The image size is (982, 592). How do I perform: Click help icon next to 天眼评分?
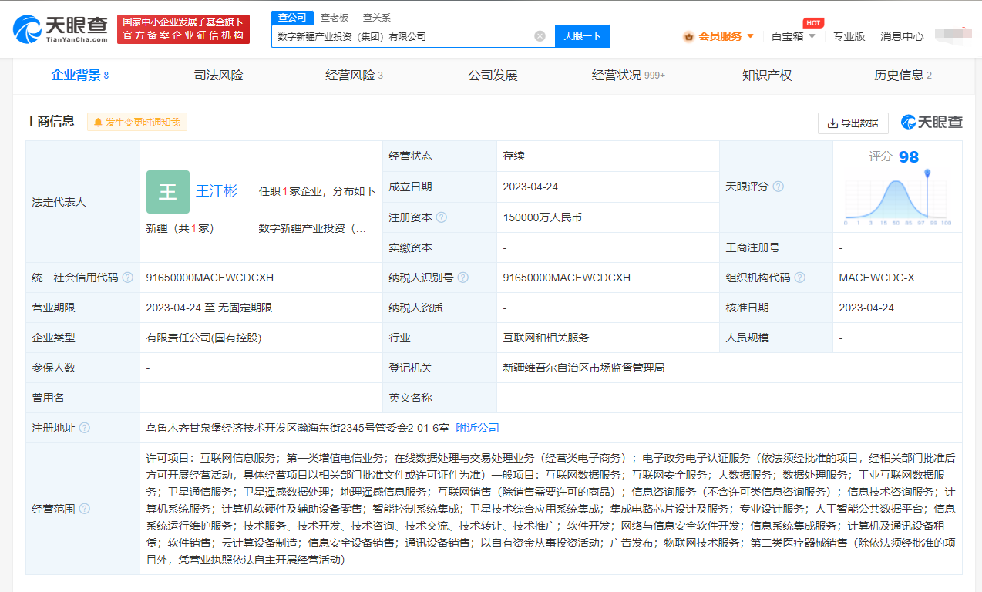point(778,187)
